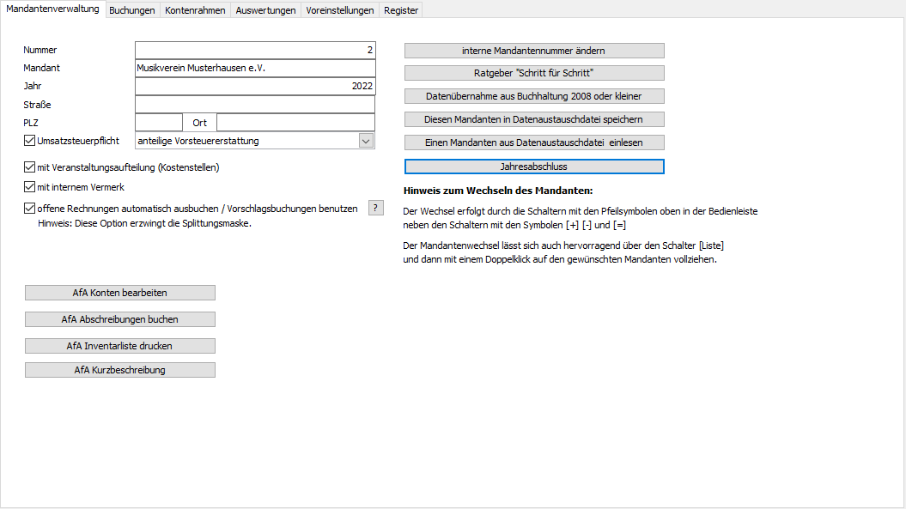Start the Jahresabschluss
Image resolution: width=906 pixels, height=509 pixels.
pos(534,167)
